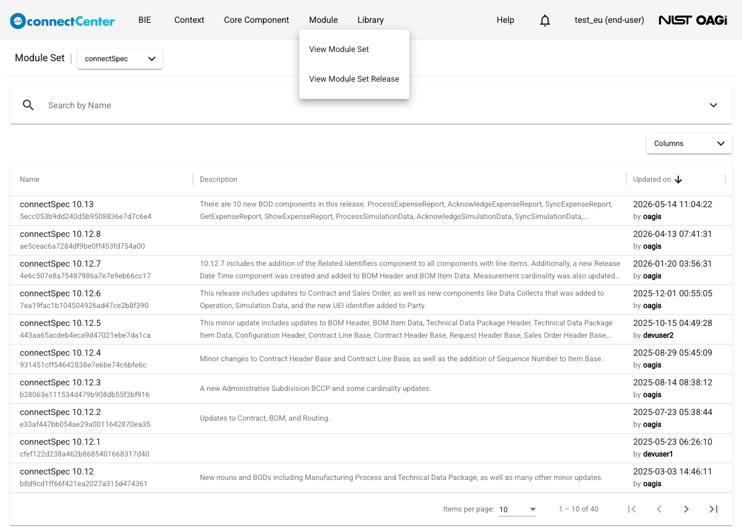Jump to the last page
742x527 pixels.
tap(714, 509)
